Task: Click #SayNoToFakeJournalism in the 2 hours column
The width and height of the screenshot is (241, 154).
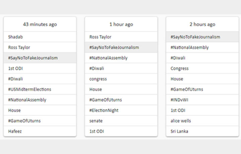Action: click(x=195, y=37)
